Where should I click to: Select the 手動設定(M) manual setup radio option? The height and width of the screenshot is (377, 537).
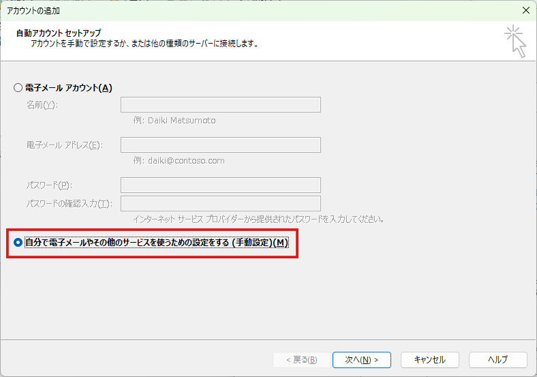coord(18,243)
